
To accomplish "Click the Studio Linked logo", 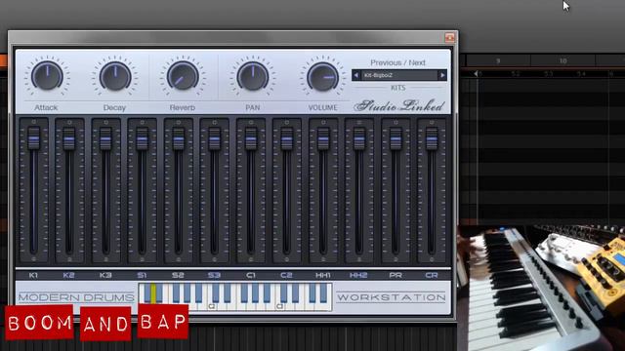I will point(399,105).
